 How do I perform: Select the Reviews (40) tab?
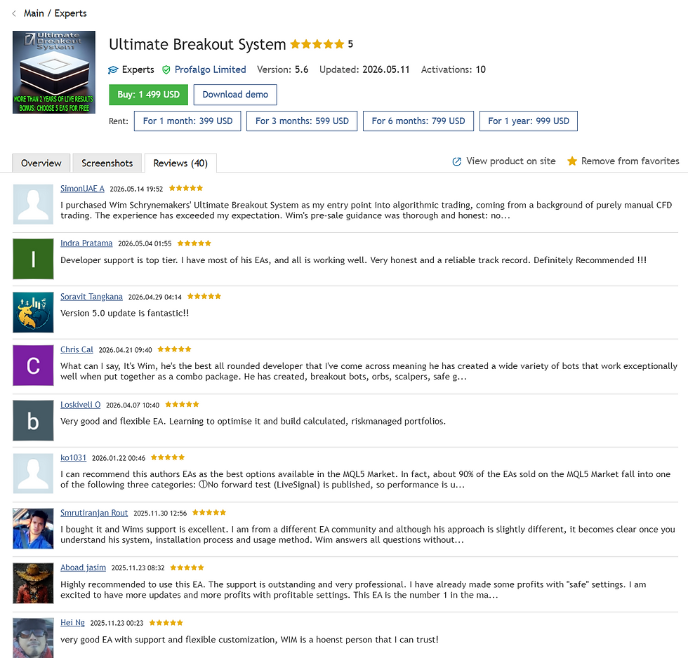click(180, 163)
